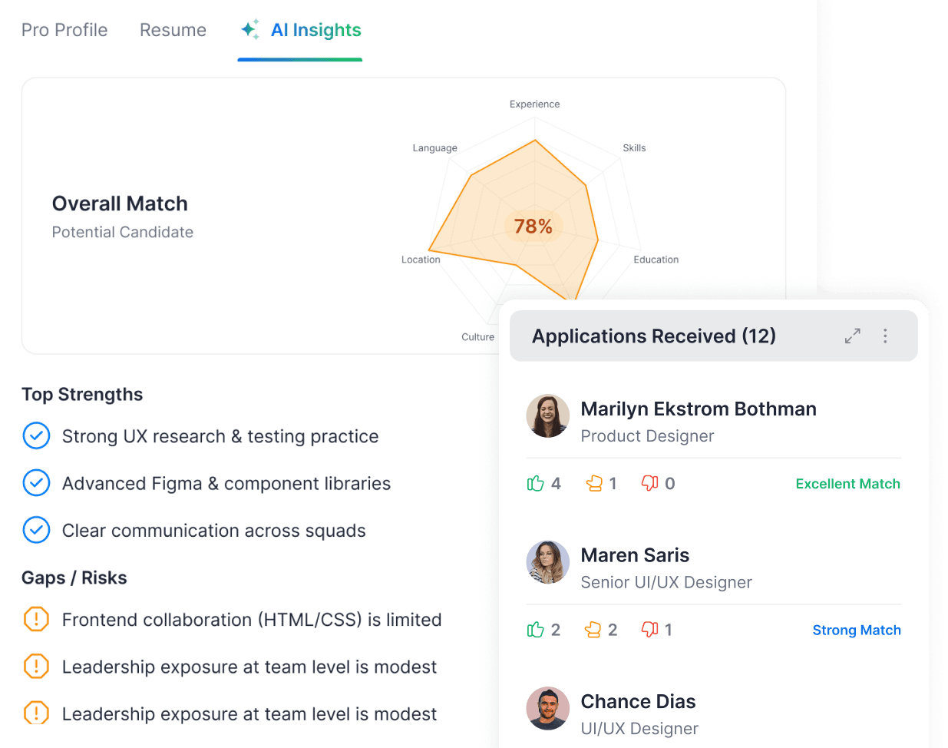Click check icon beside Clear communication
This screenshot has width=948, height=748.
click(x=36, y=530)
